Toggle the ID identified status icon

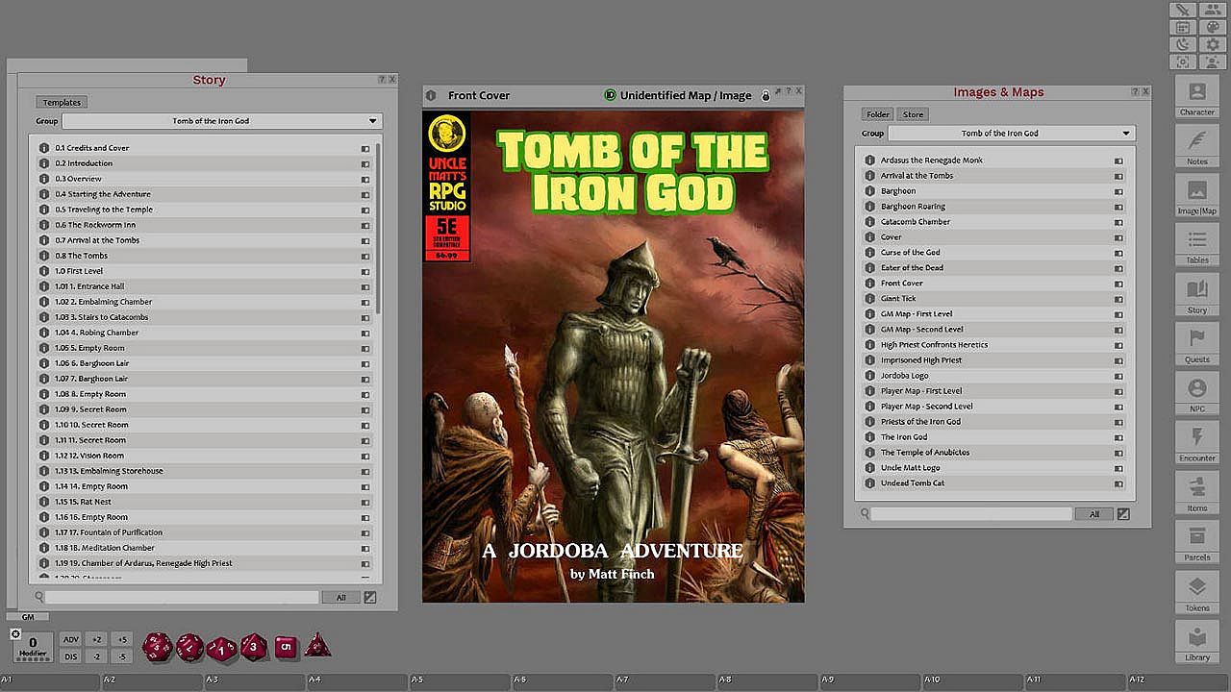click(610, 95)
